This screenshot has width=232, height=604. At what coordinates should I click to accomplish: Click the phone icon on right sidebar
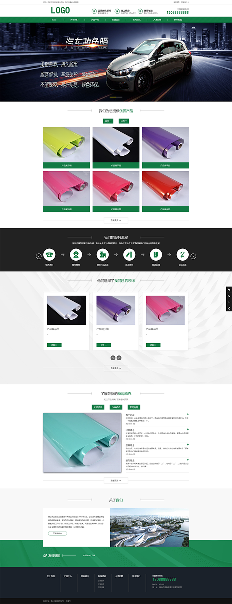click(x=229, y=296)
